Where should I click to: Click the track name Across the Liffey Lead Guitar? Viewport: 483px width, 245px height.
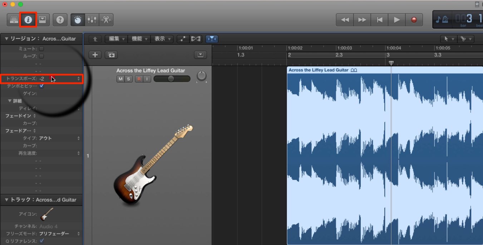151,71
